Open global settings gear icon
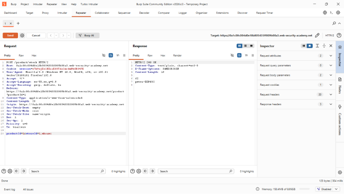Viewport: 344px width, 194px height. (338, 13)
